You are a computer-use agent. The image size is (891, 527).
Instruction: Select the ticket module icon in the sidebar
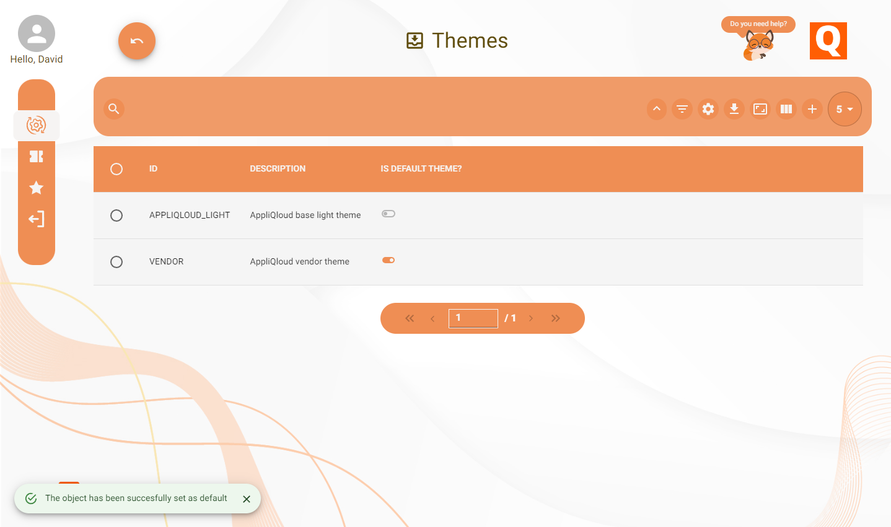point(36,156)
